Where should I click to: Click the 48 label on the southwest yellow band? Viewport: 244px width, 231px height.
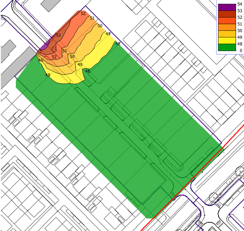(x=47, y=75)
